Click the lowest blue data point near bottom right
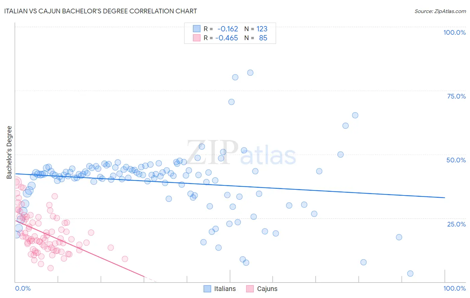The width and height of the screenshot is (470, 298). pos(410,274)
